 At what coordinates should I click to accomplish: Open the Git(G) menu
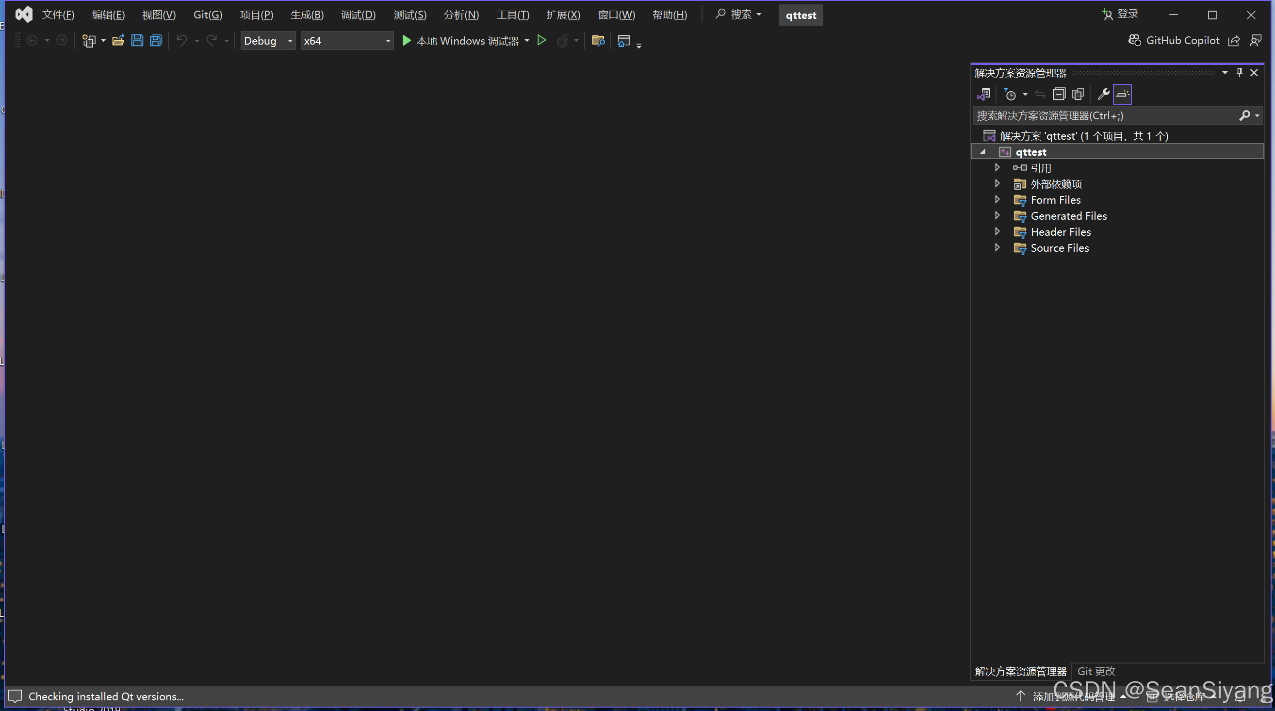[x=207, y=15]
